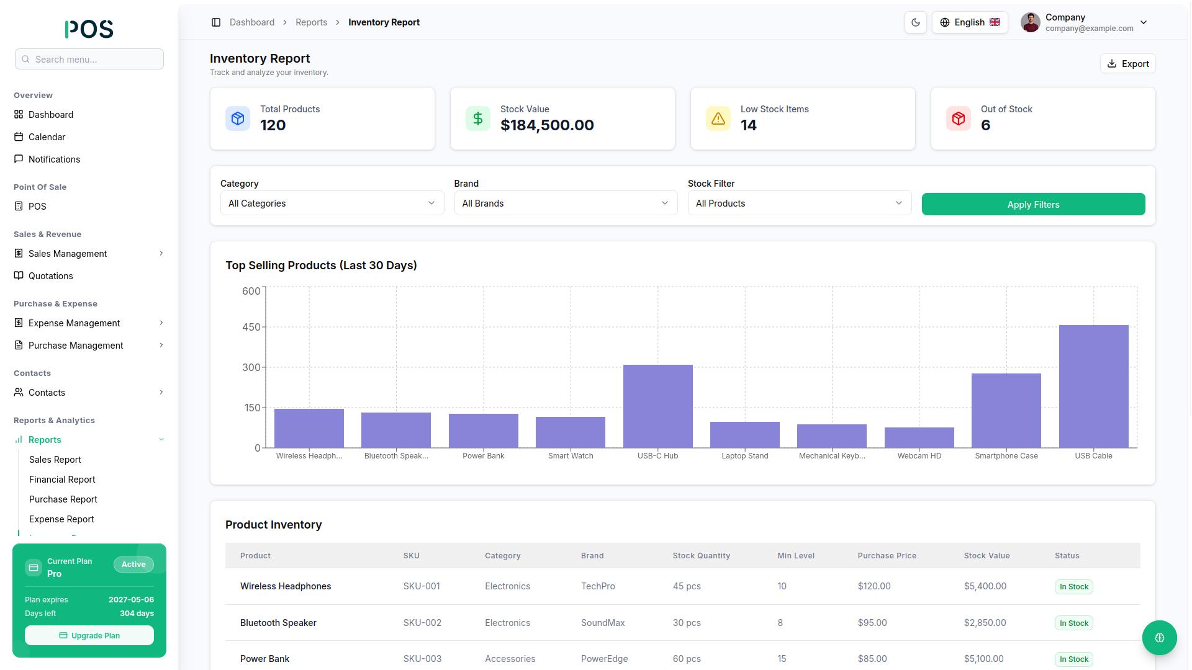Image resolution: width=1192 pixels, height=670 pixels.
Task: Click the USB-C Hub chart bar
Action: click(x=657, y=406)
